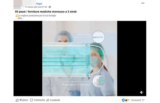Click the face mask video to play
The image size is (160, 103).
coord(80,59)
